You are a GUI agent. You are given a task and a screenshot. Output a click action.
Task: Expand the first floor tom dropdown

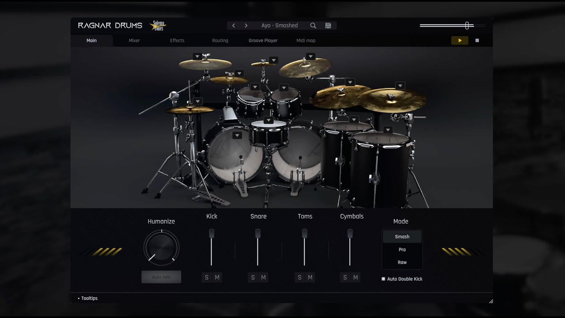(x=353, y=119)
